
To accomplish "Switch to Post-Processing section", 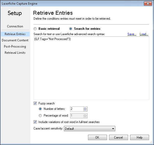I will (15, 47).
